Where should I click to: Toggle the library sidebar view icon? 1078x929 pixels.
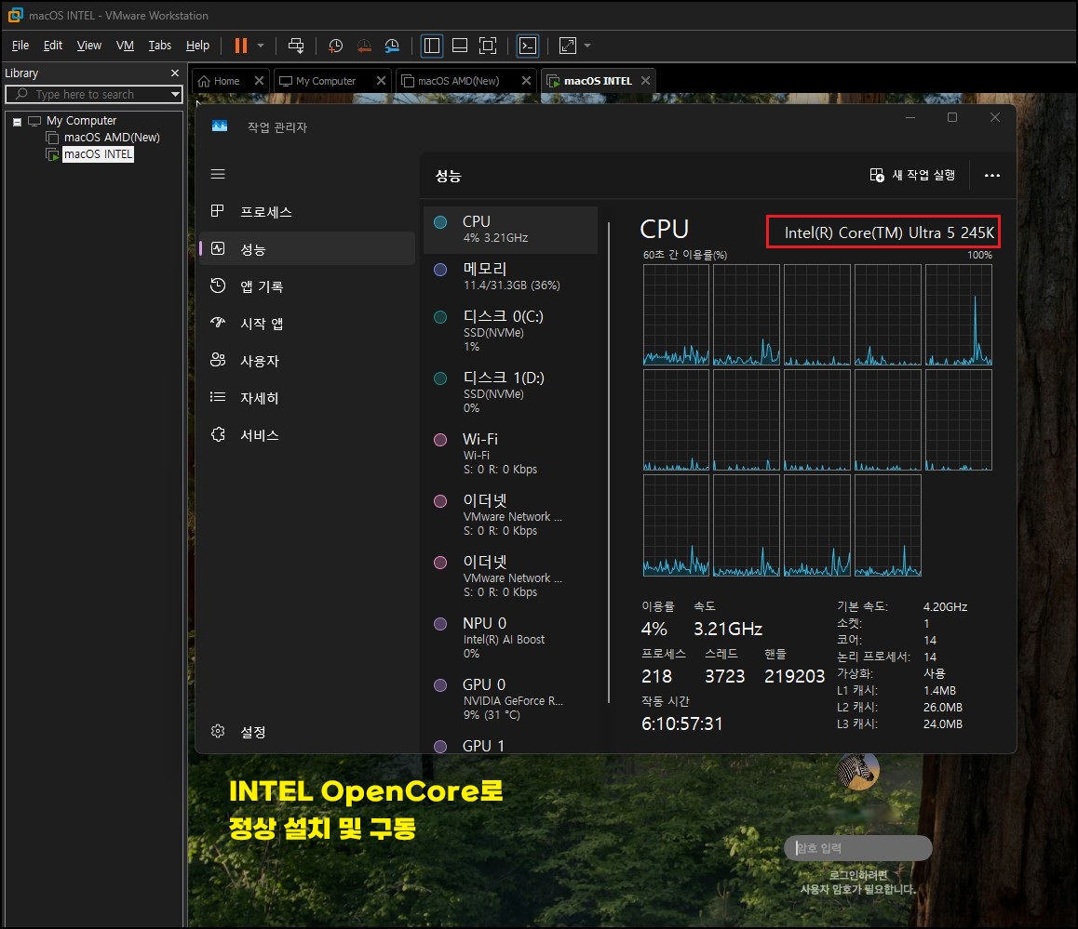tap(432, 46)
